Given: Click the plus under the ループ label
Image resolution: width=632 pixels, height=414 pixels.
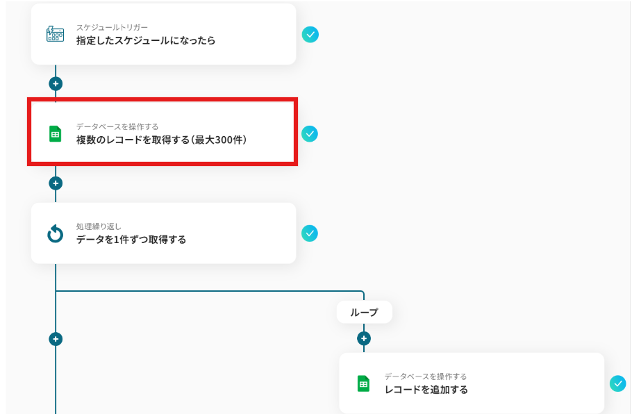Looking at the screenshot, I should [363, 338].
